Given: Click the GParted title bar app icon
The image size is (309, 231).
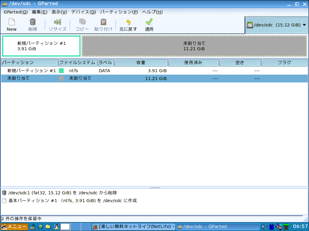Looking at the screenshot, I should (5, 4).
